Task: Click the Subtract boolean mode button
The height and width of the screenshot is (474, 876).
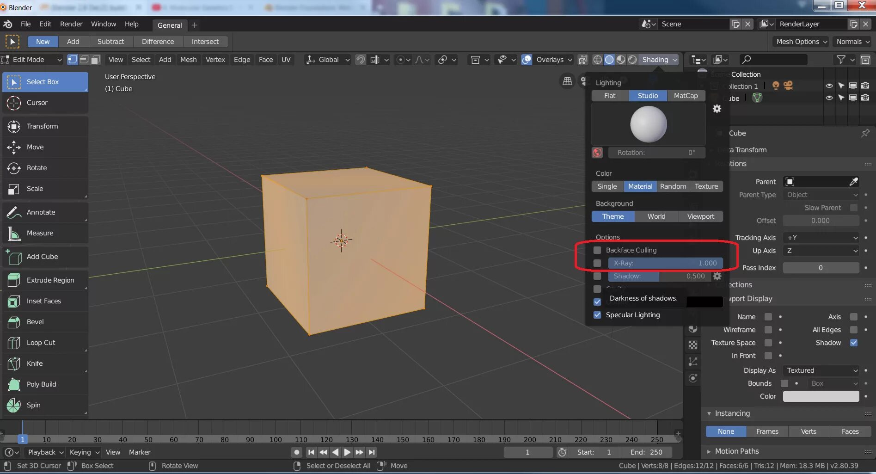Action: 110,42
